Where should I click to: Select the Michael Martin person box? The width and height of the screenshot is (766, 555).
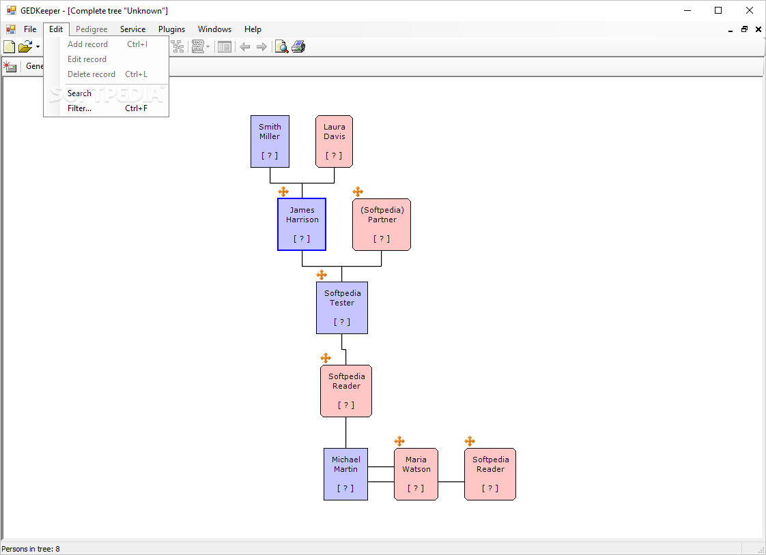[x=346, y=474]
